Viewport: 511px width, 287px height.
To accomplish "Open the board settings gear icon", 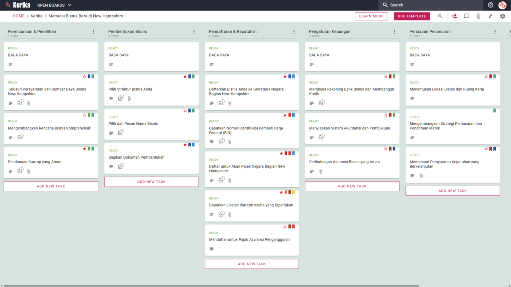I will pyautogui.click(x=502, y=16).
